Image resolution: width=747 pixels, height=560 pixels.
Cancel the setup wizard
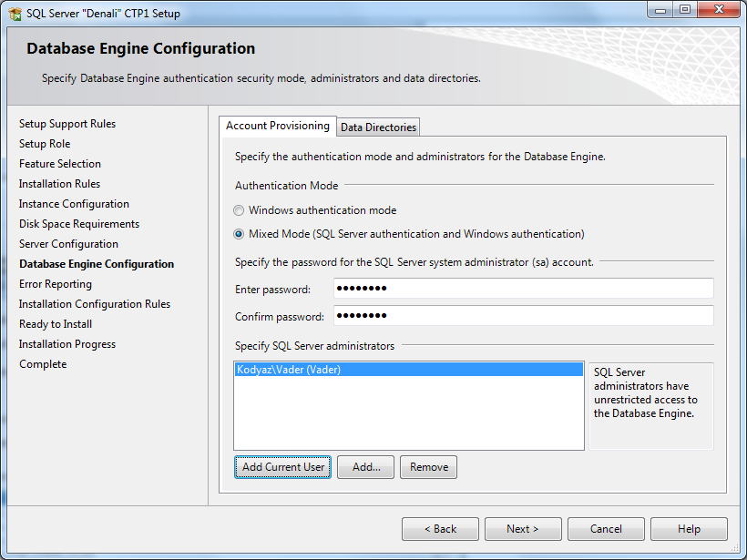[606, 529]
